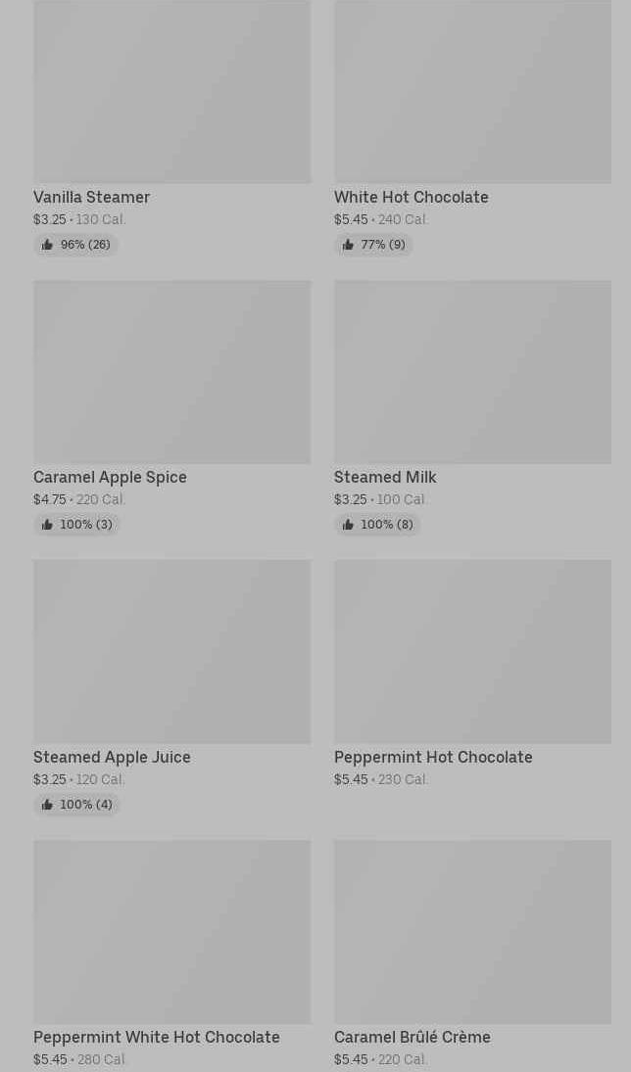Open the Peppermint Hot Chocolate image
The image size is (631, 1072).
[472, 652]
